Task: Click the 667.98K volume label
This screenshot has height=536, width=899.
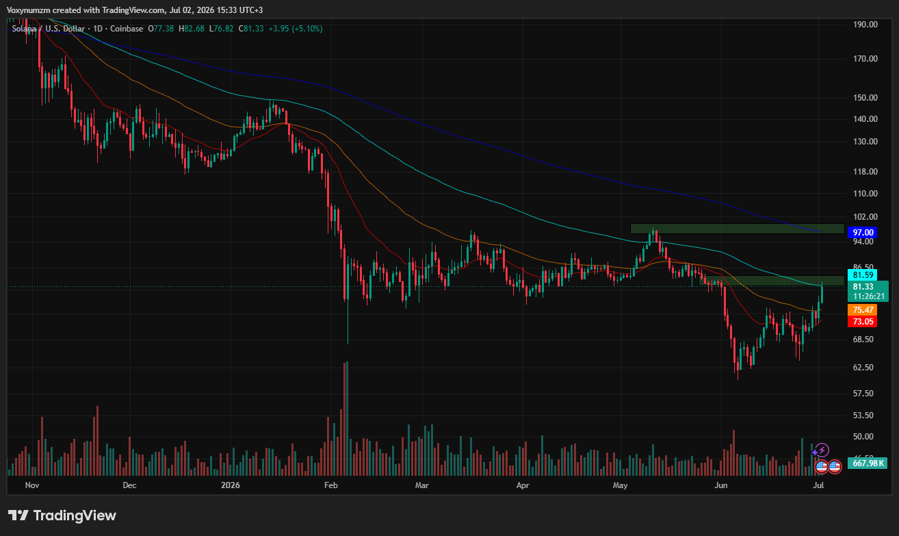Action: (867, 463)
